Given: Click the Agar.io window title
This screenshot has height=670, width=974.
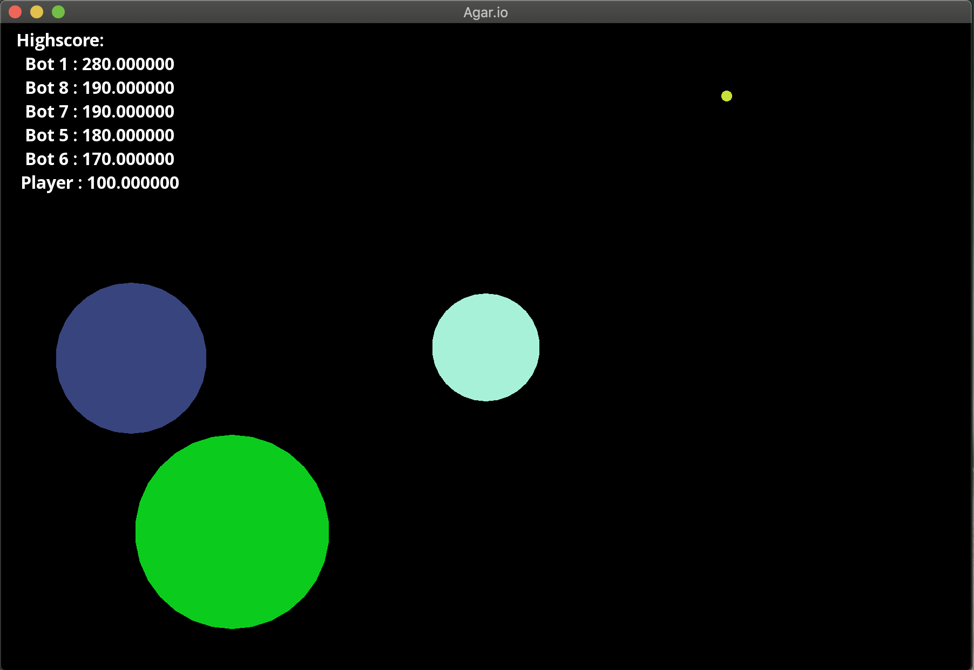Looking at the screenshot, I should tap(486, 12).
